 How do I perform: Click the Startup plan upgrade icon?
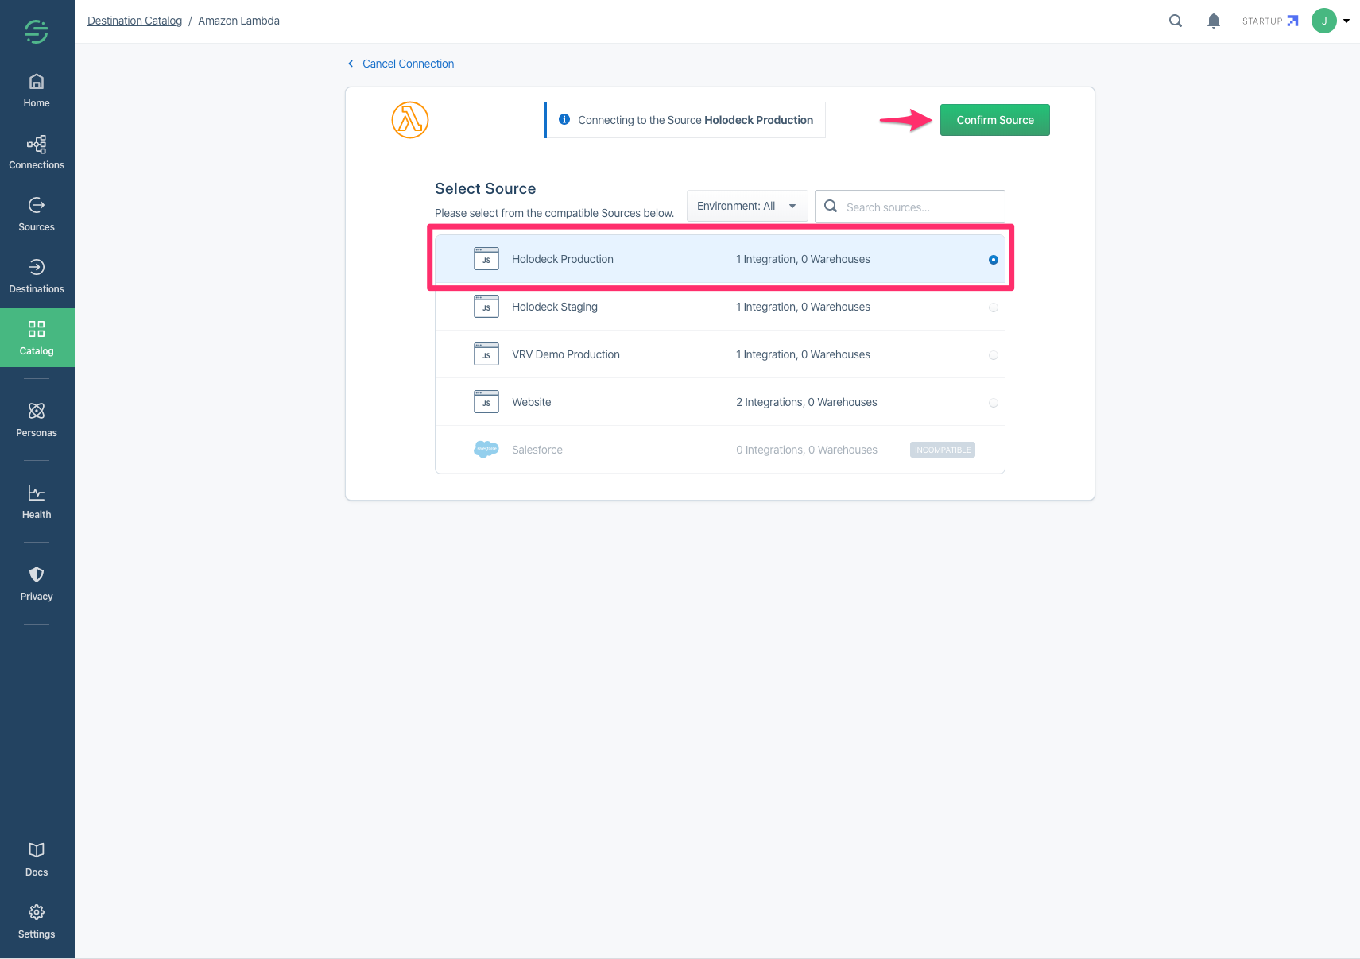point(1292,21)
